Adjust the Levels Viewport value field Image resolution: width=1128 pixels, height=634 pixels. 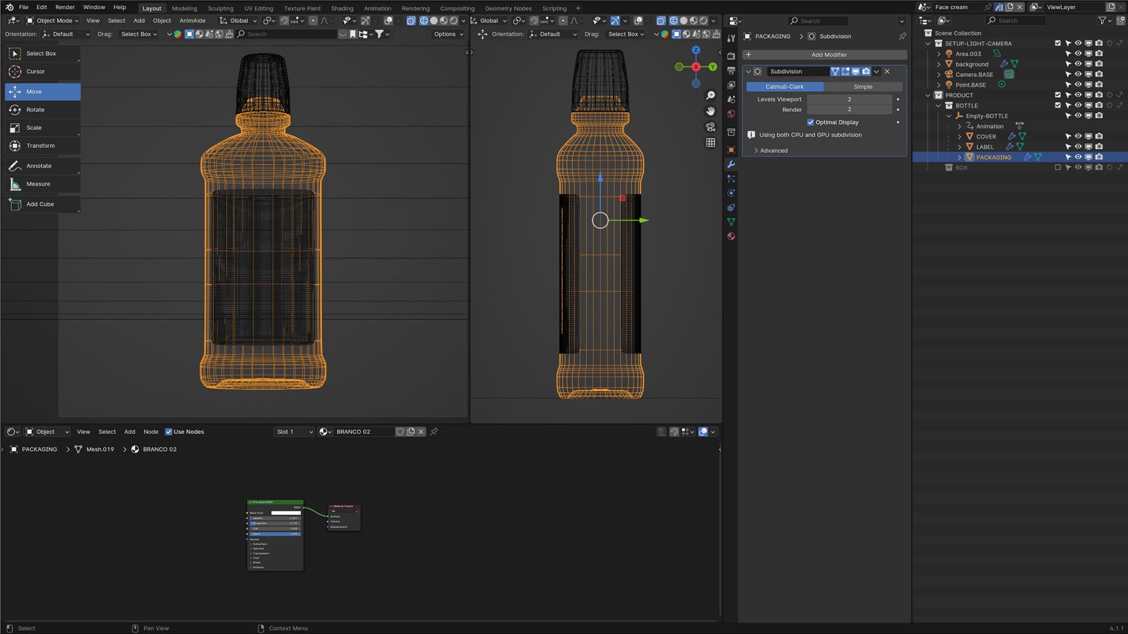(x=849, y=100)
